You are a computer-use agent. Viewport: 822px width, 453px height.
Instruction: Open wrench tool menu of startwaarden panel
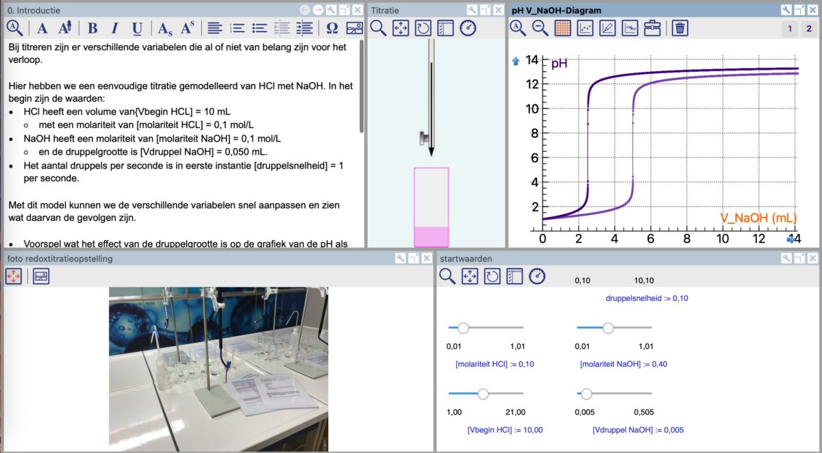[x=786, y=258]
